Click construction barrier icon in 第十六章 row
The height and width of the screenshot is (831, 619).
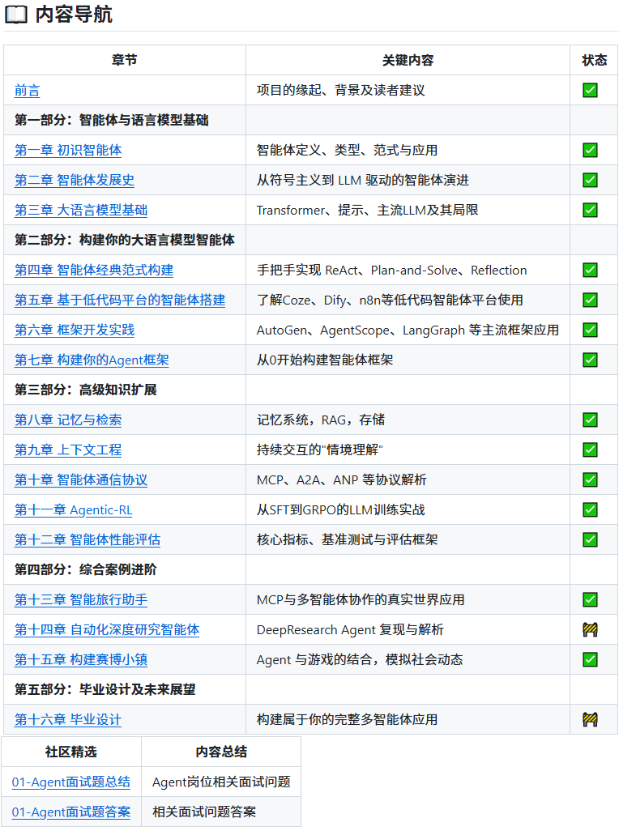click(590, 720)
